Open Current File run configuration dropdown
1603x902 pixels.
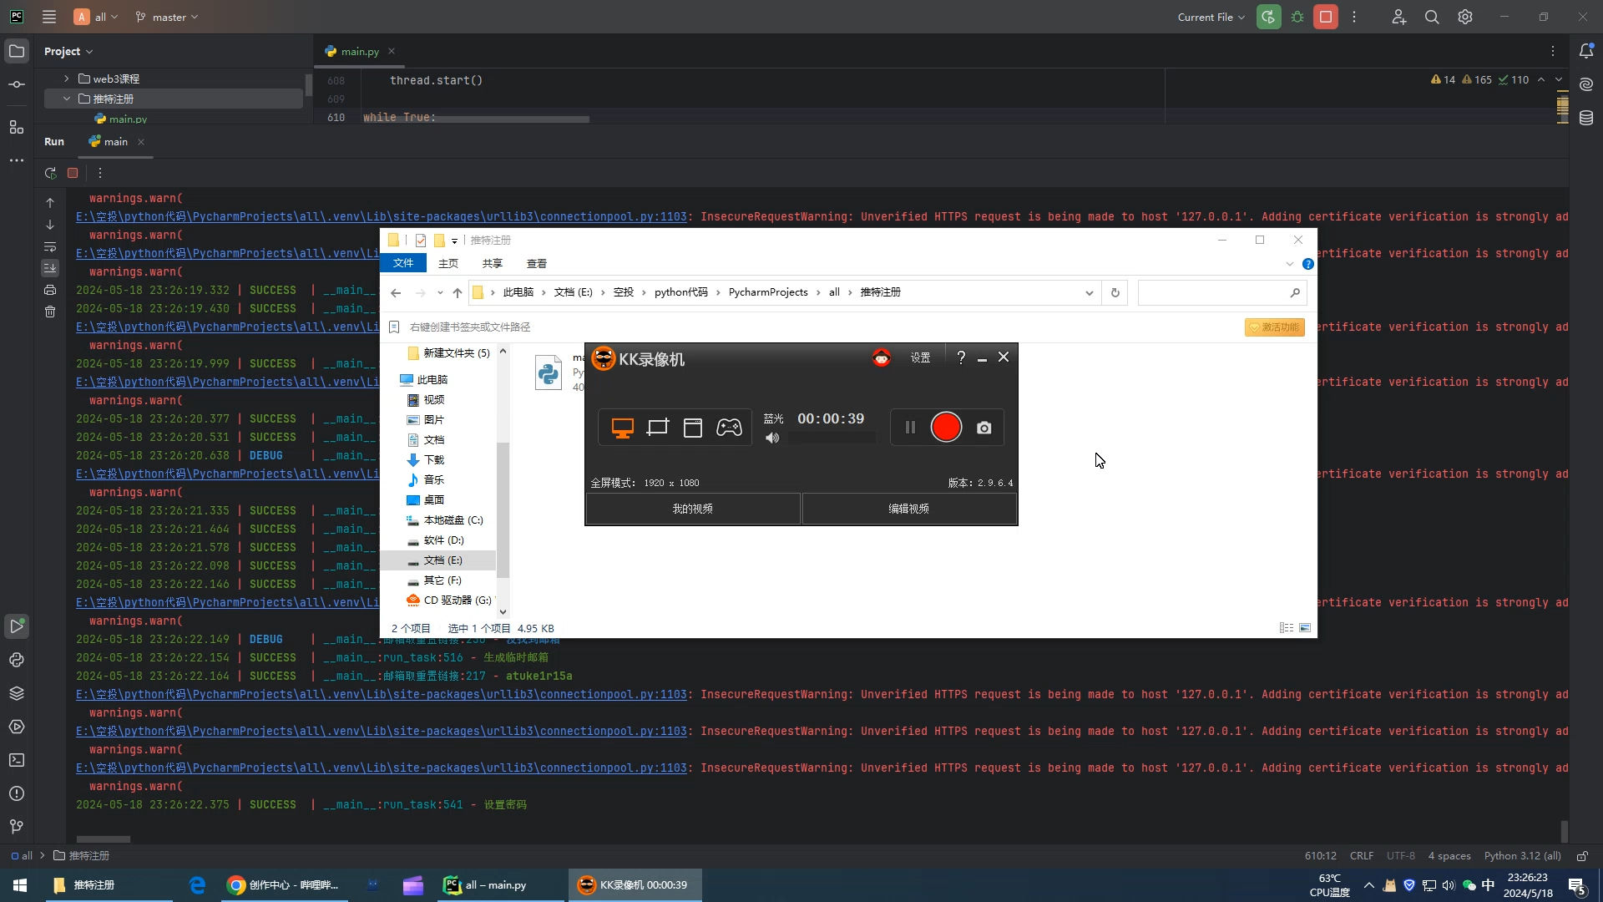pos(1211,17)
